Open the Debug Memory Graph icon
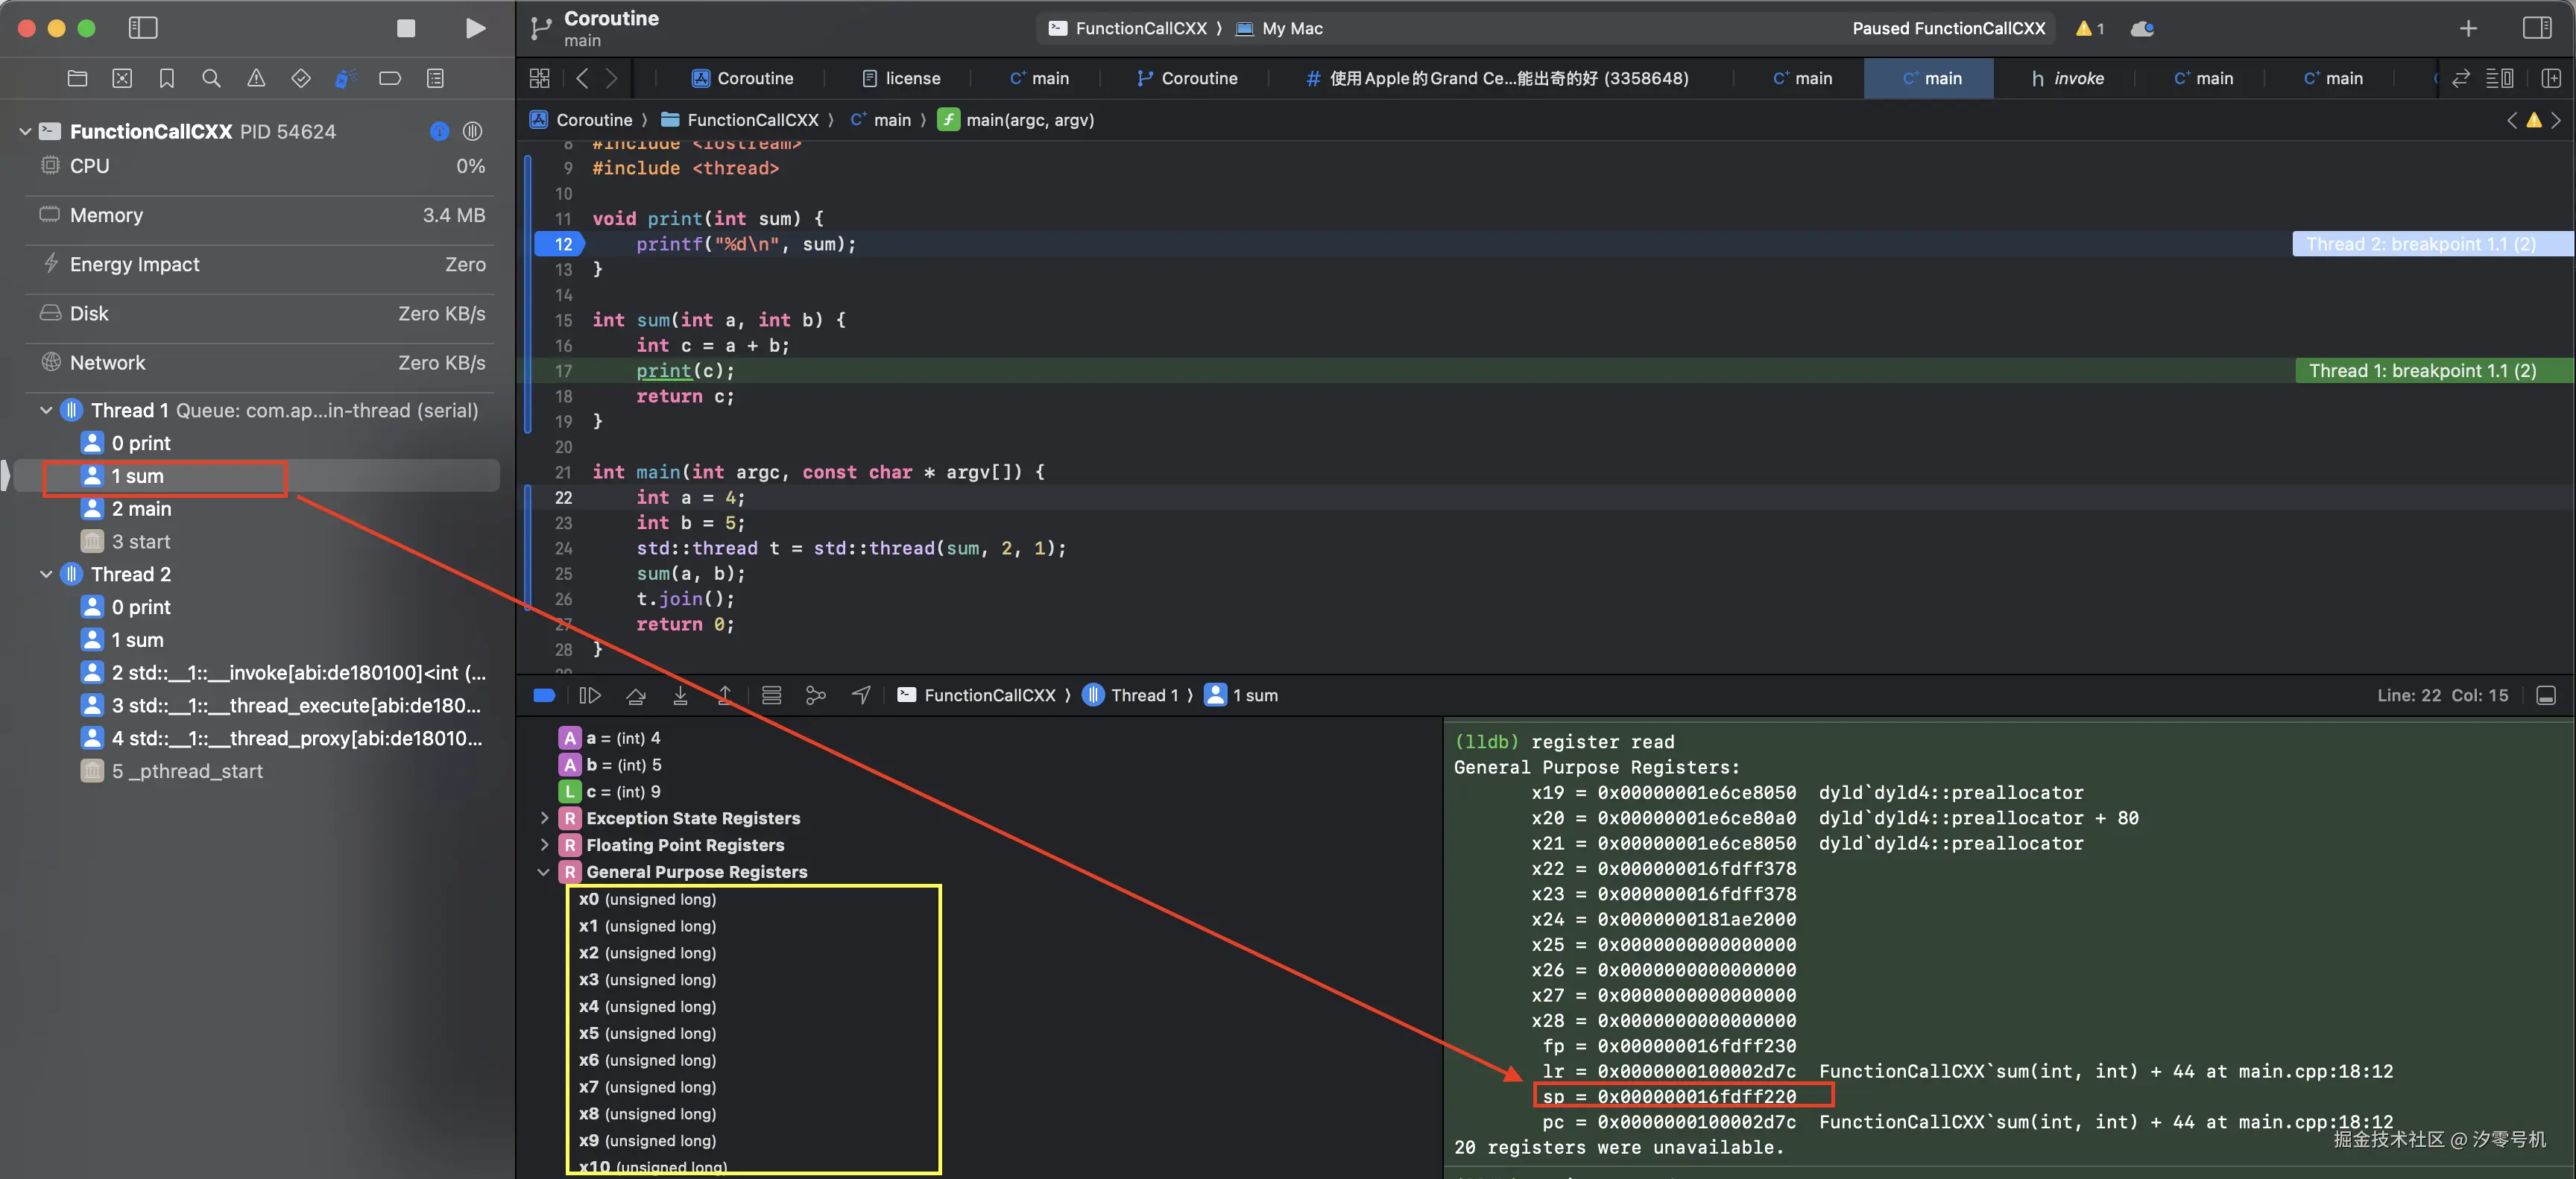Screen dimensions: 2576x1179 click(x=816, y=695)
